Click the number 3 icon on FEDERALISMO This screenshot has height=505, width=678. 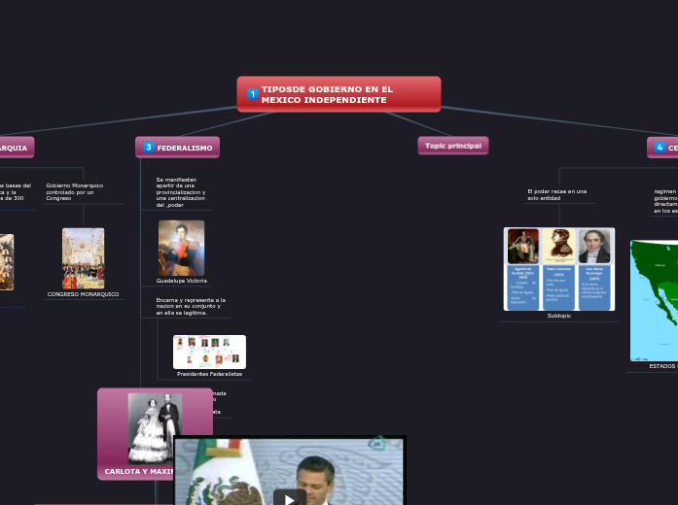pyautogui.click(x=149, y=148)
